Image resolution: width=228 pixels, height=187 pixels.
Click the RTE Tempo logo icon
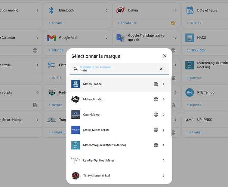tap(190, 92)
